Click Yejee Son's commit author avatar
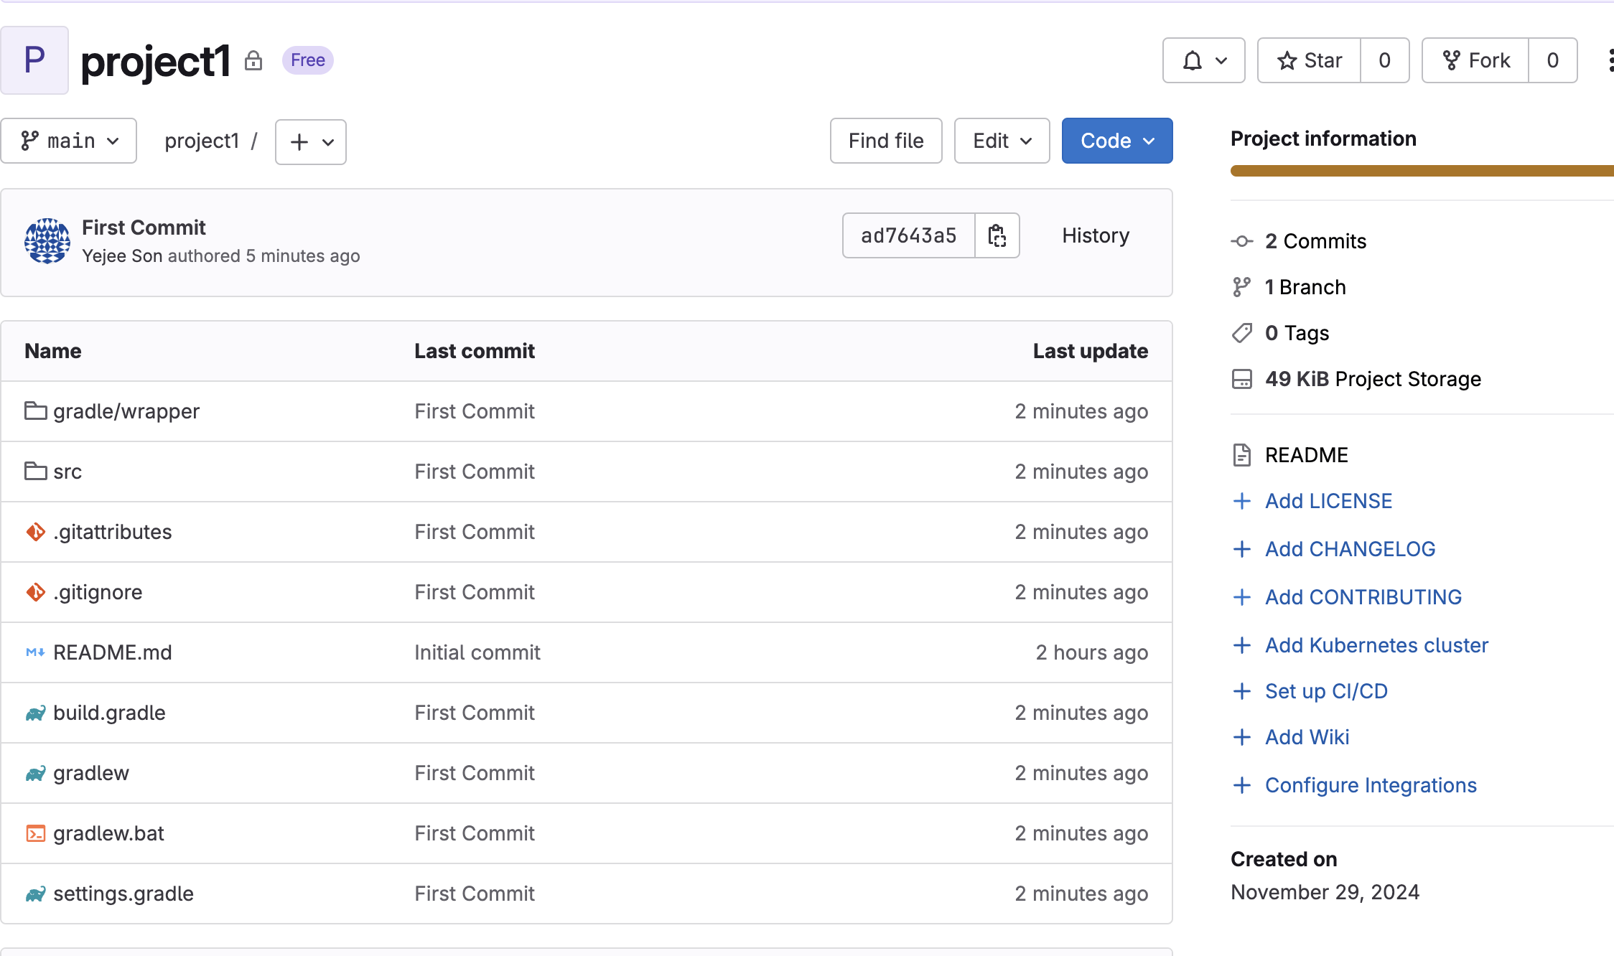The height and width of the screenshot is (956, 1614). click(47, 241)
